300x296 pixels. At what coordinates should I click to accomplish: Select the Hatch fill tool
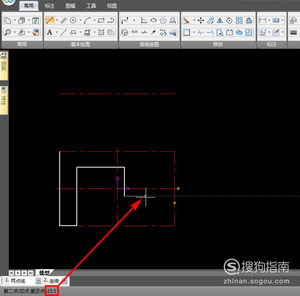[101, 32]
